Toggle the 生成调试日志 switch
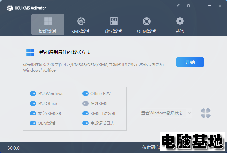This screenshot has height=153, width=227. (x=86, y=123)
